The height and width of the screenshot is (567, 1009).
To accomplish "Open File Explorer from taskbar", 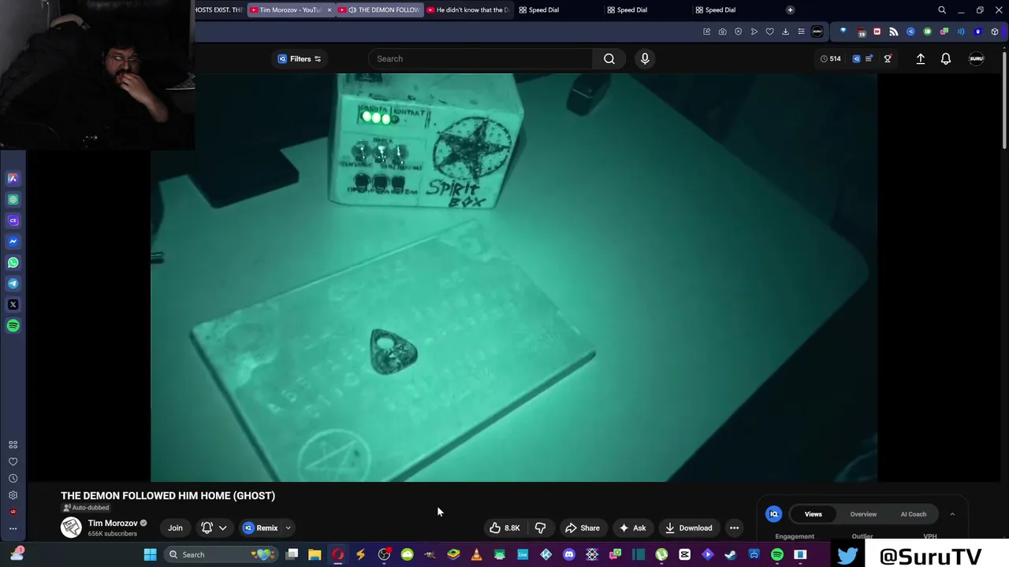I will (315, 554).
